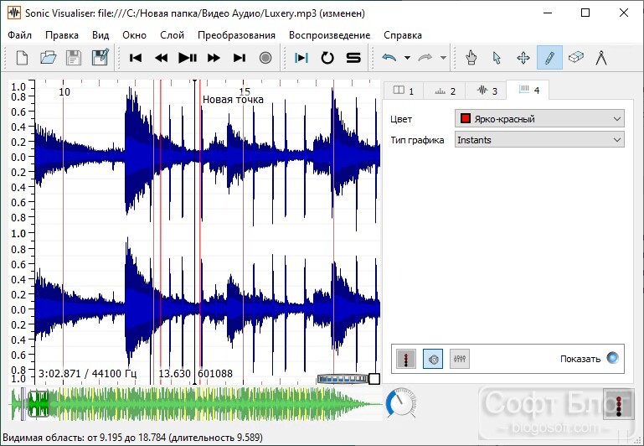Open the Преобразования menu
Screen dimensions: 644x446
pyautogui.click(x=236, y=35)
